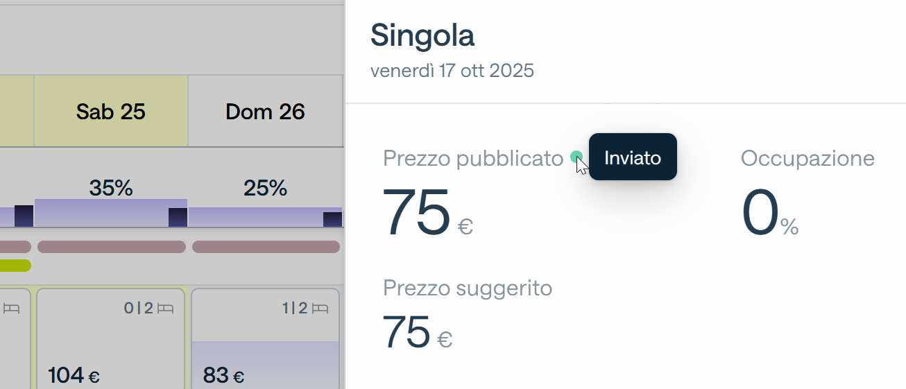Screen dimensions: 906x389
Task: Click the bed icon in Sab 25 cell
Action: [165, 309]
